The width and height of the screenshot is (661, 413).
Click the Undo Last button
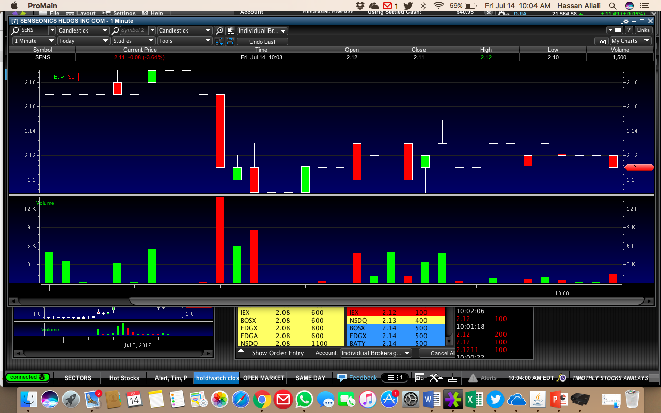point(262,42)
